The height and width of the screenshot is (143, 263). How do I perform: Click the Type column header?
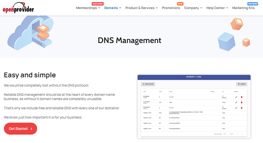[160, 92]
